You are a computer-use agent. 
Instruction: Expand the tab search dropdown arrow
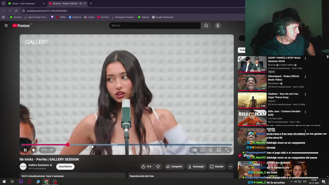point(3,4)
